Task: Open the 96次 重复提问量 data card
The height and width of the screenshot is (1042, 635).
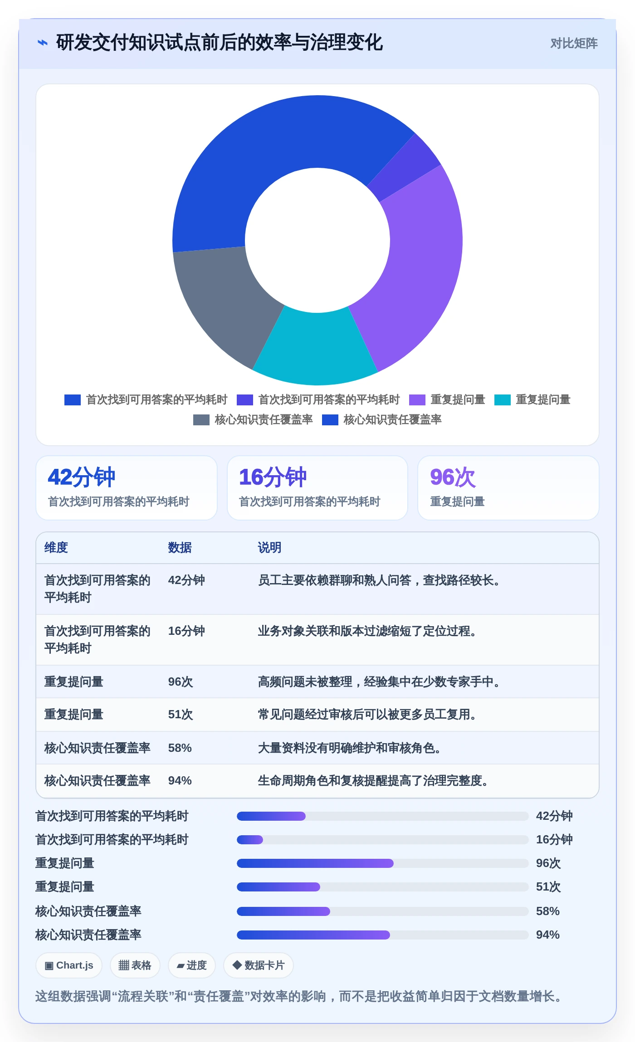Action: [x=508, y=488]
